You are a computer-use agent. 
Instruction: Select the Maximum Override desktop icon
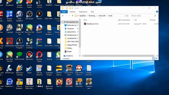(20, 70)
